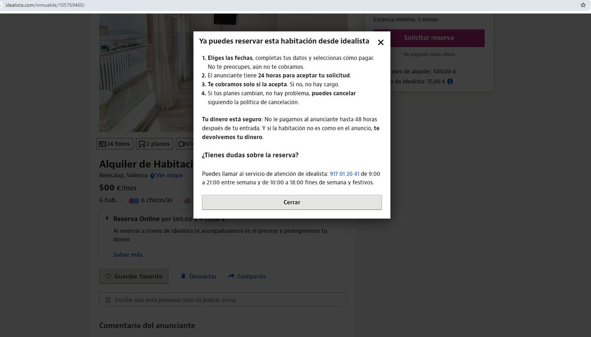Click the dialog heading 'Ya puedes reservar esta habitación'
The image size is (591, 337).
[284, 42]
